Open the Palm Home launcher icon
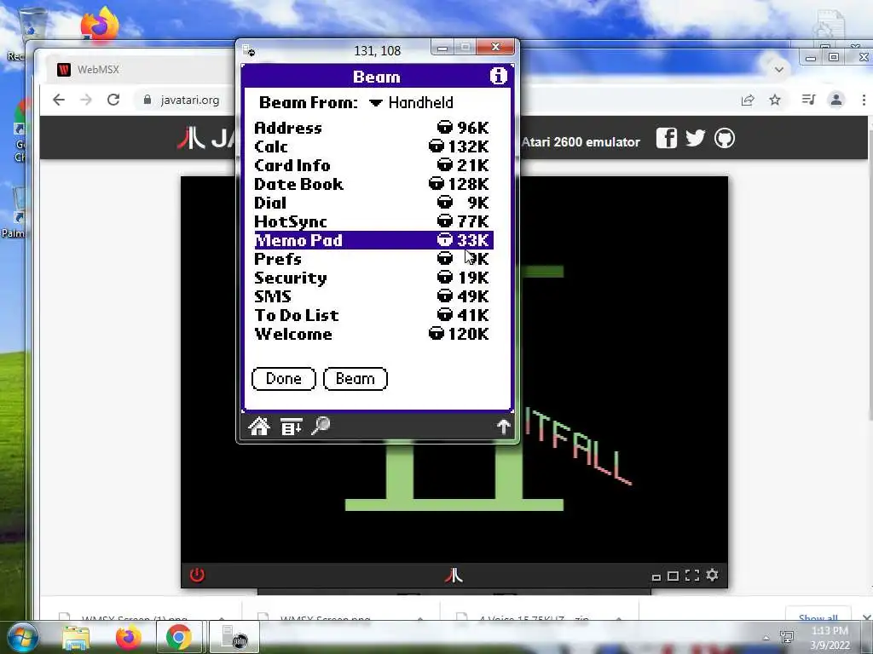873x654 pixels. (x=259, y=427)
